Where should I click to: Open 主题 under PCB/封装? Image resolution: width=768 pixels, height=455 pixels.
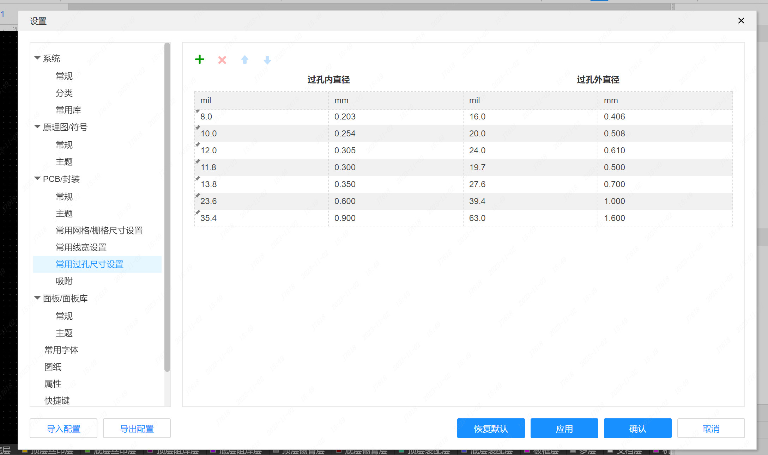(x=64, y=213)
